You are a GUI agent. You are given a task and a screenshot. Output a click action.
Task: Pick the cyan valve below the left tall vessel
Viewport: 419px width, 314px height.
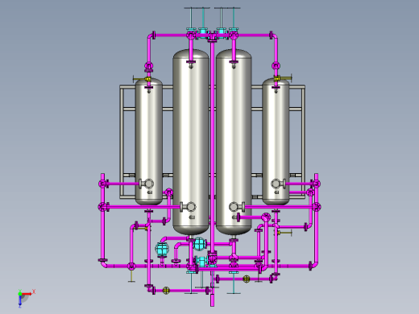click(x=200, y=244)
